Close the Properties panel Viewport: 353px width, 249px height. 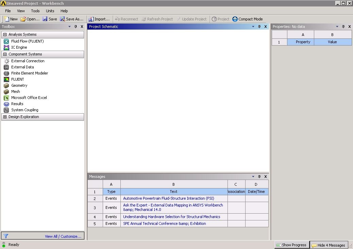(349, 27)
